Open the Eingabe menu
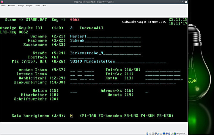 30,6
